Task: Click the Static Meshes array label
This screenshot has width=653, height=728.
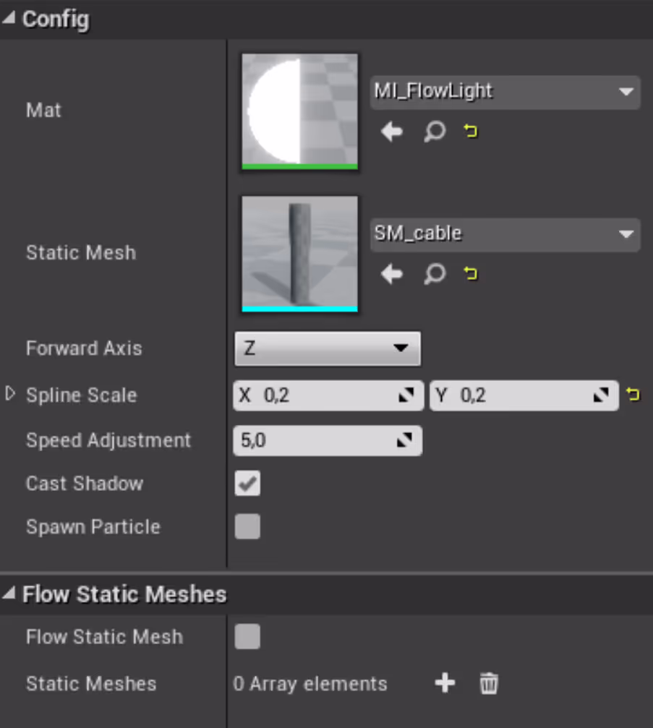Action: click(92, 683)
